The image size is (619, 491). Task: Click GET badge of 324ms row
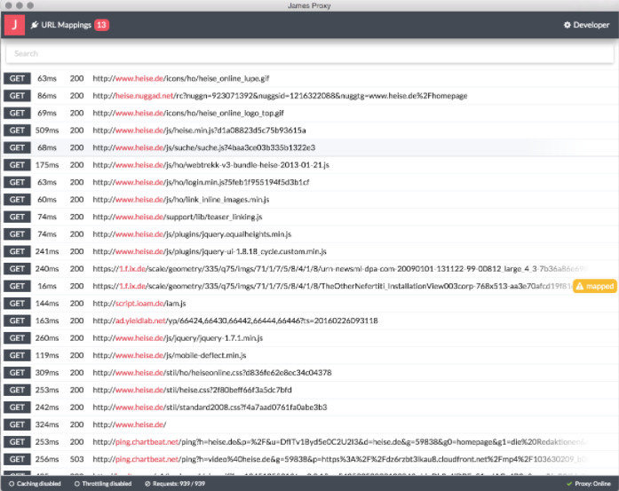17,424
